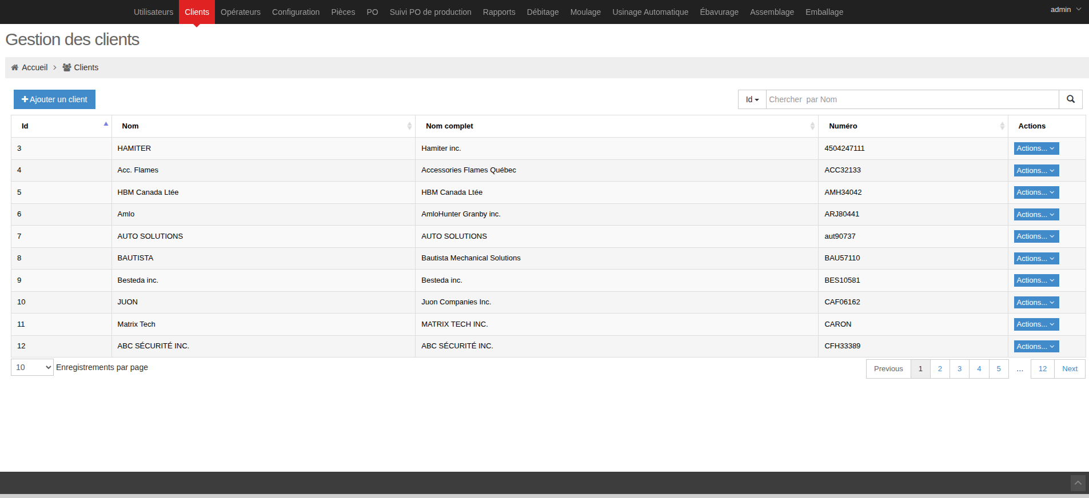The height and width of the screenshot is (498, 1089).
Task: Focus the Chercher par Nom search field
Action: pyautogui.click(x=912, y=99)
